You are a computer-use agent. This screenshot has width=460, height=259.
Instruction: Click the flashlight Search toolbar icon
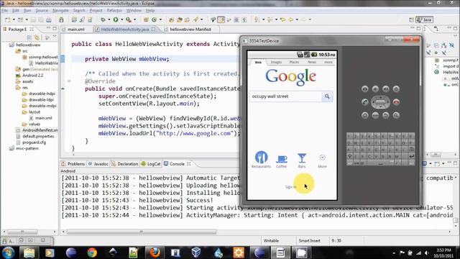pos(195,19)
